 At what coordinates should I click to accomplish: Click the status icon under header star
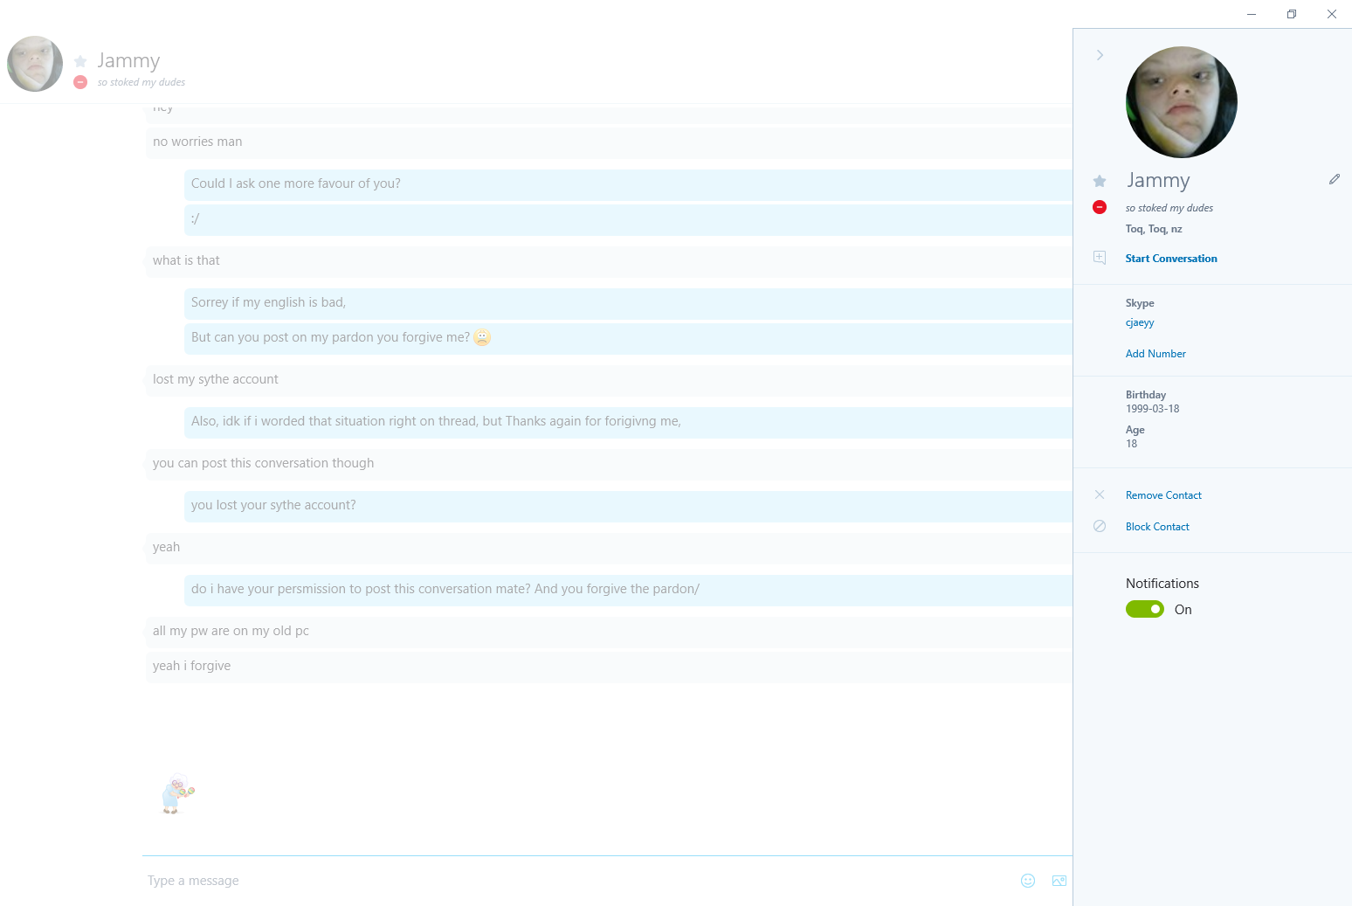(80, 82)
